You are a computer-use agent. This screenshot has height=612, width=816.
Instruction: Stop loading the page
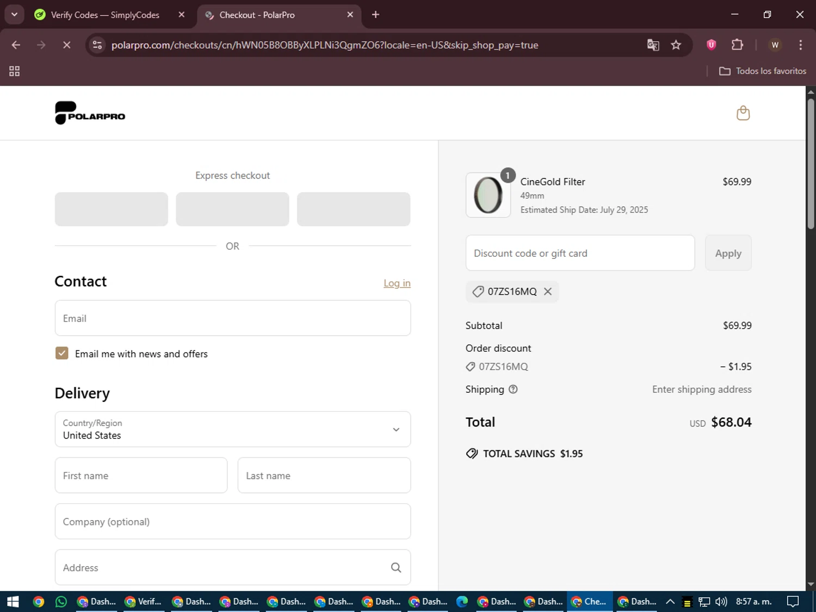66,45
